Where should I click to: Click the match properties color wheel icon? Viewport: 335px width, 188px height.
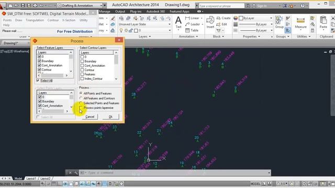(236, 18)
